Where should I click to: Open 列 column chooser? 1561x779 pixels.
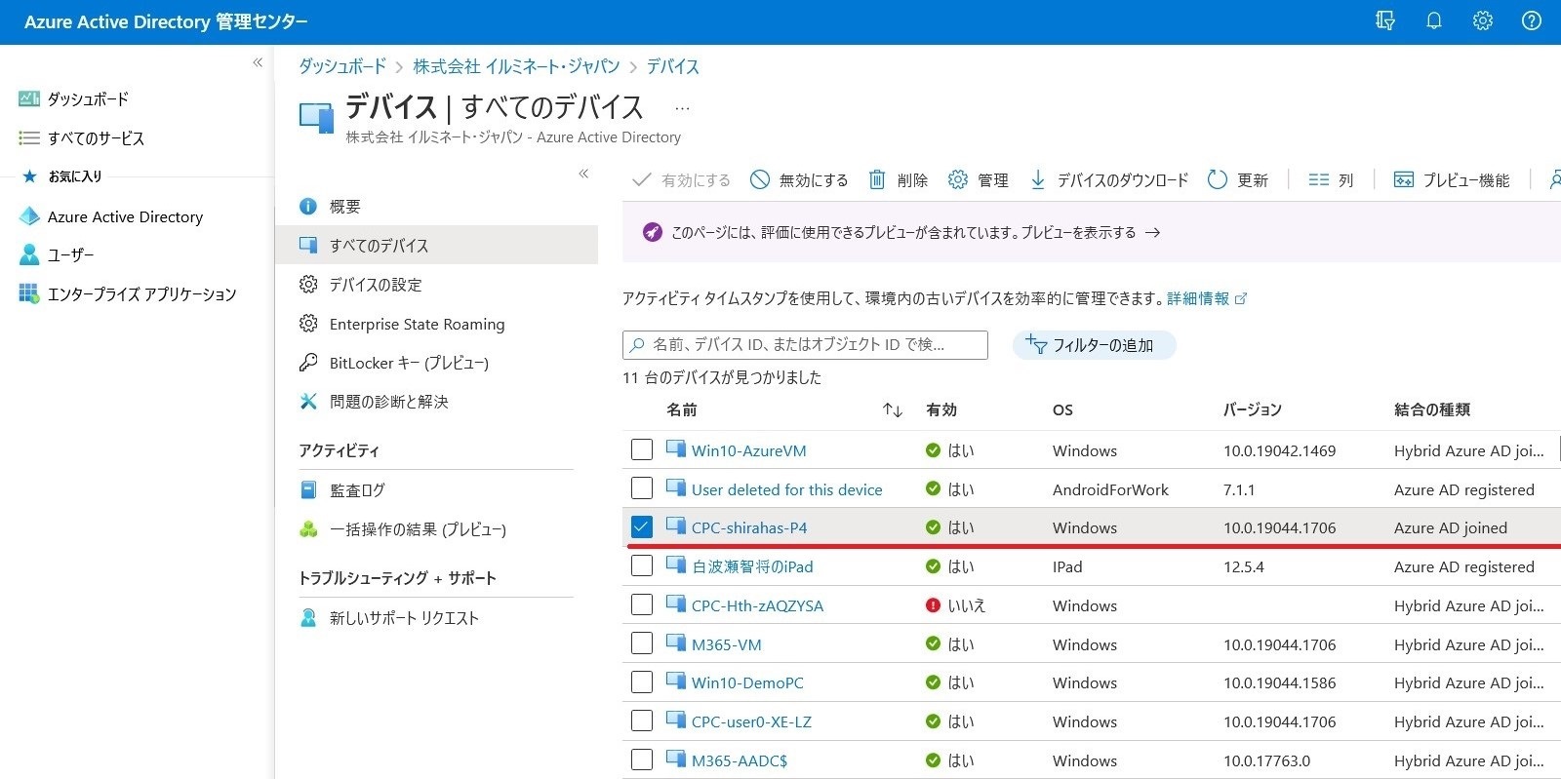pyautogui.click(x=1331, y=180)
